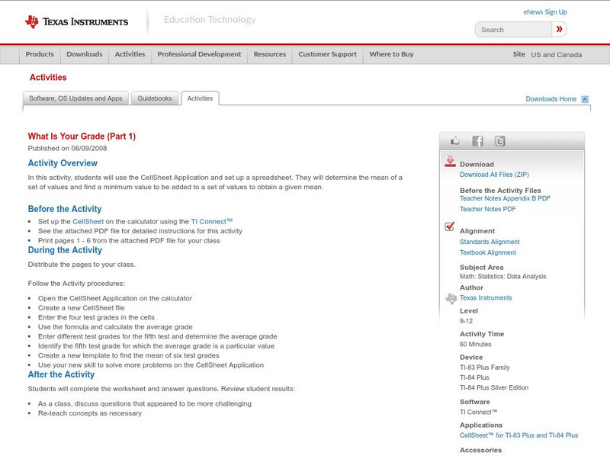Open the Where to Buy menu
Viewport: 610px width, 456px height.
click(x=391, y=54)
